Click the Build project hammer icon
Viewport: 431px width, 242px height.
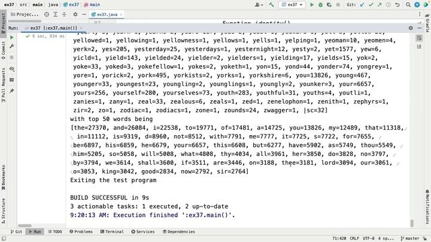point(271,5)
